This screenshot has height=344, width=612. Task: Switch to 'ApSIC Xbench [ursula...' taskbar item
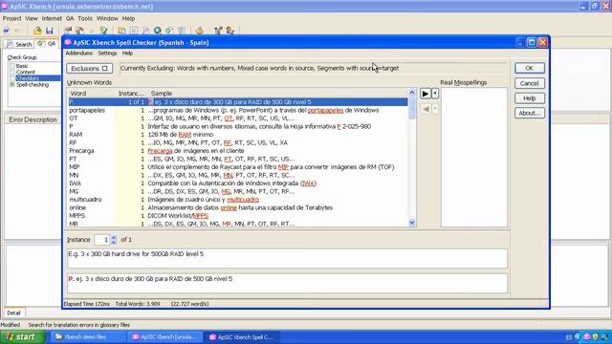pos(164,337)
